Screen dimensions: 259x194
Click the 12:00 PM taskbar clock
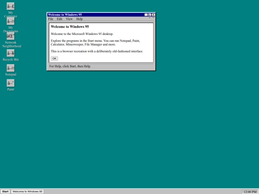click(x=250, y=192)
